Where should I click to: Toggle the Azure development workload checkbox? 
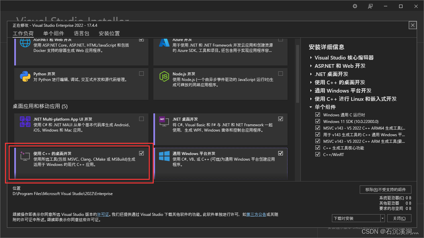[x=281, y=39]
